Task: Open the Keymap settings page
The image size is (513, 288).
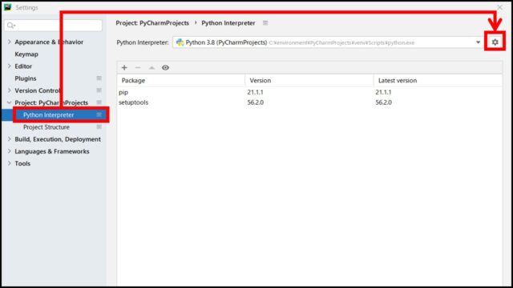Action: click(x=26, y=54)
